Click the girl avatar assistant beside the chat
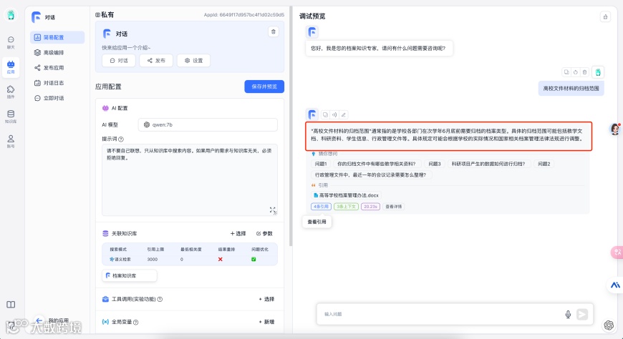This screenshot has width=623, height=339. (615, 129)
